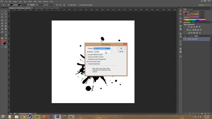This screenshot has width=212, height=119.
Task: Select the Eraser tool
Action: coord(2,26)
